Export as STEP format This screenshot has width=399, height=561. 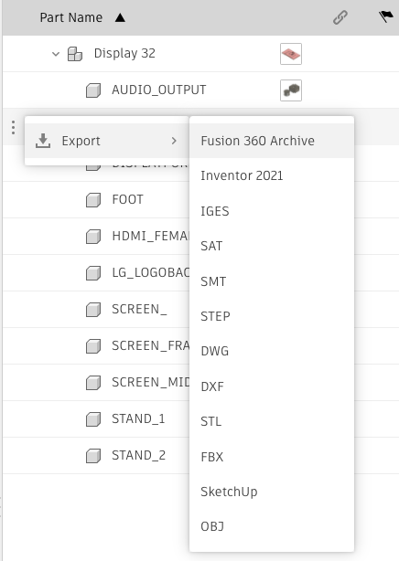tap(272, 316)
